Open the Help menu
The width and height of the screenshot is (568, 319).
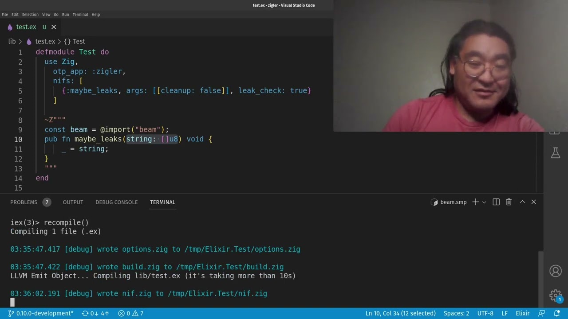[96, 15]
